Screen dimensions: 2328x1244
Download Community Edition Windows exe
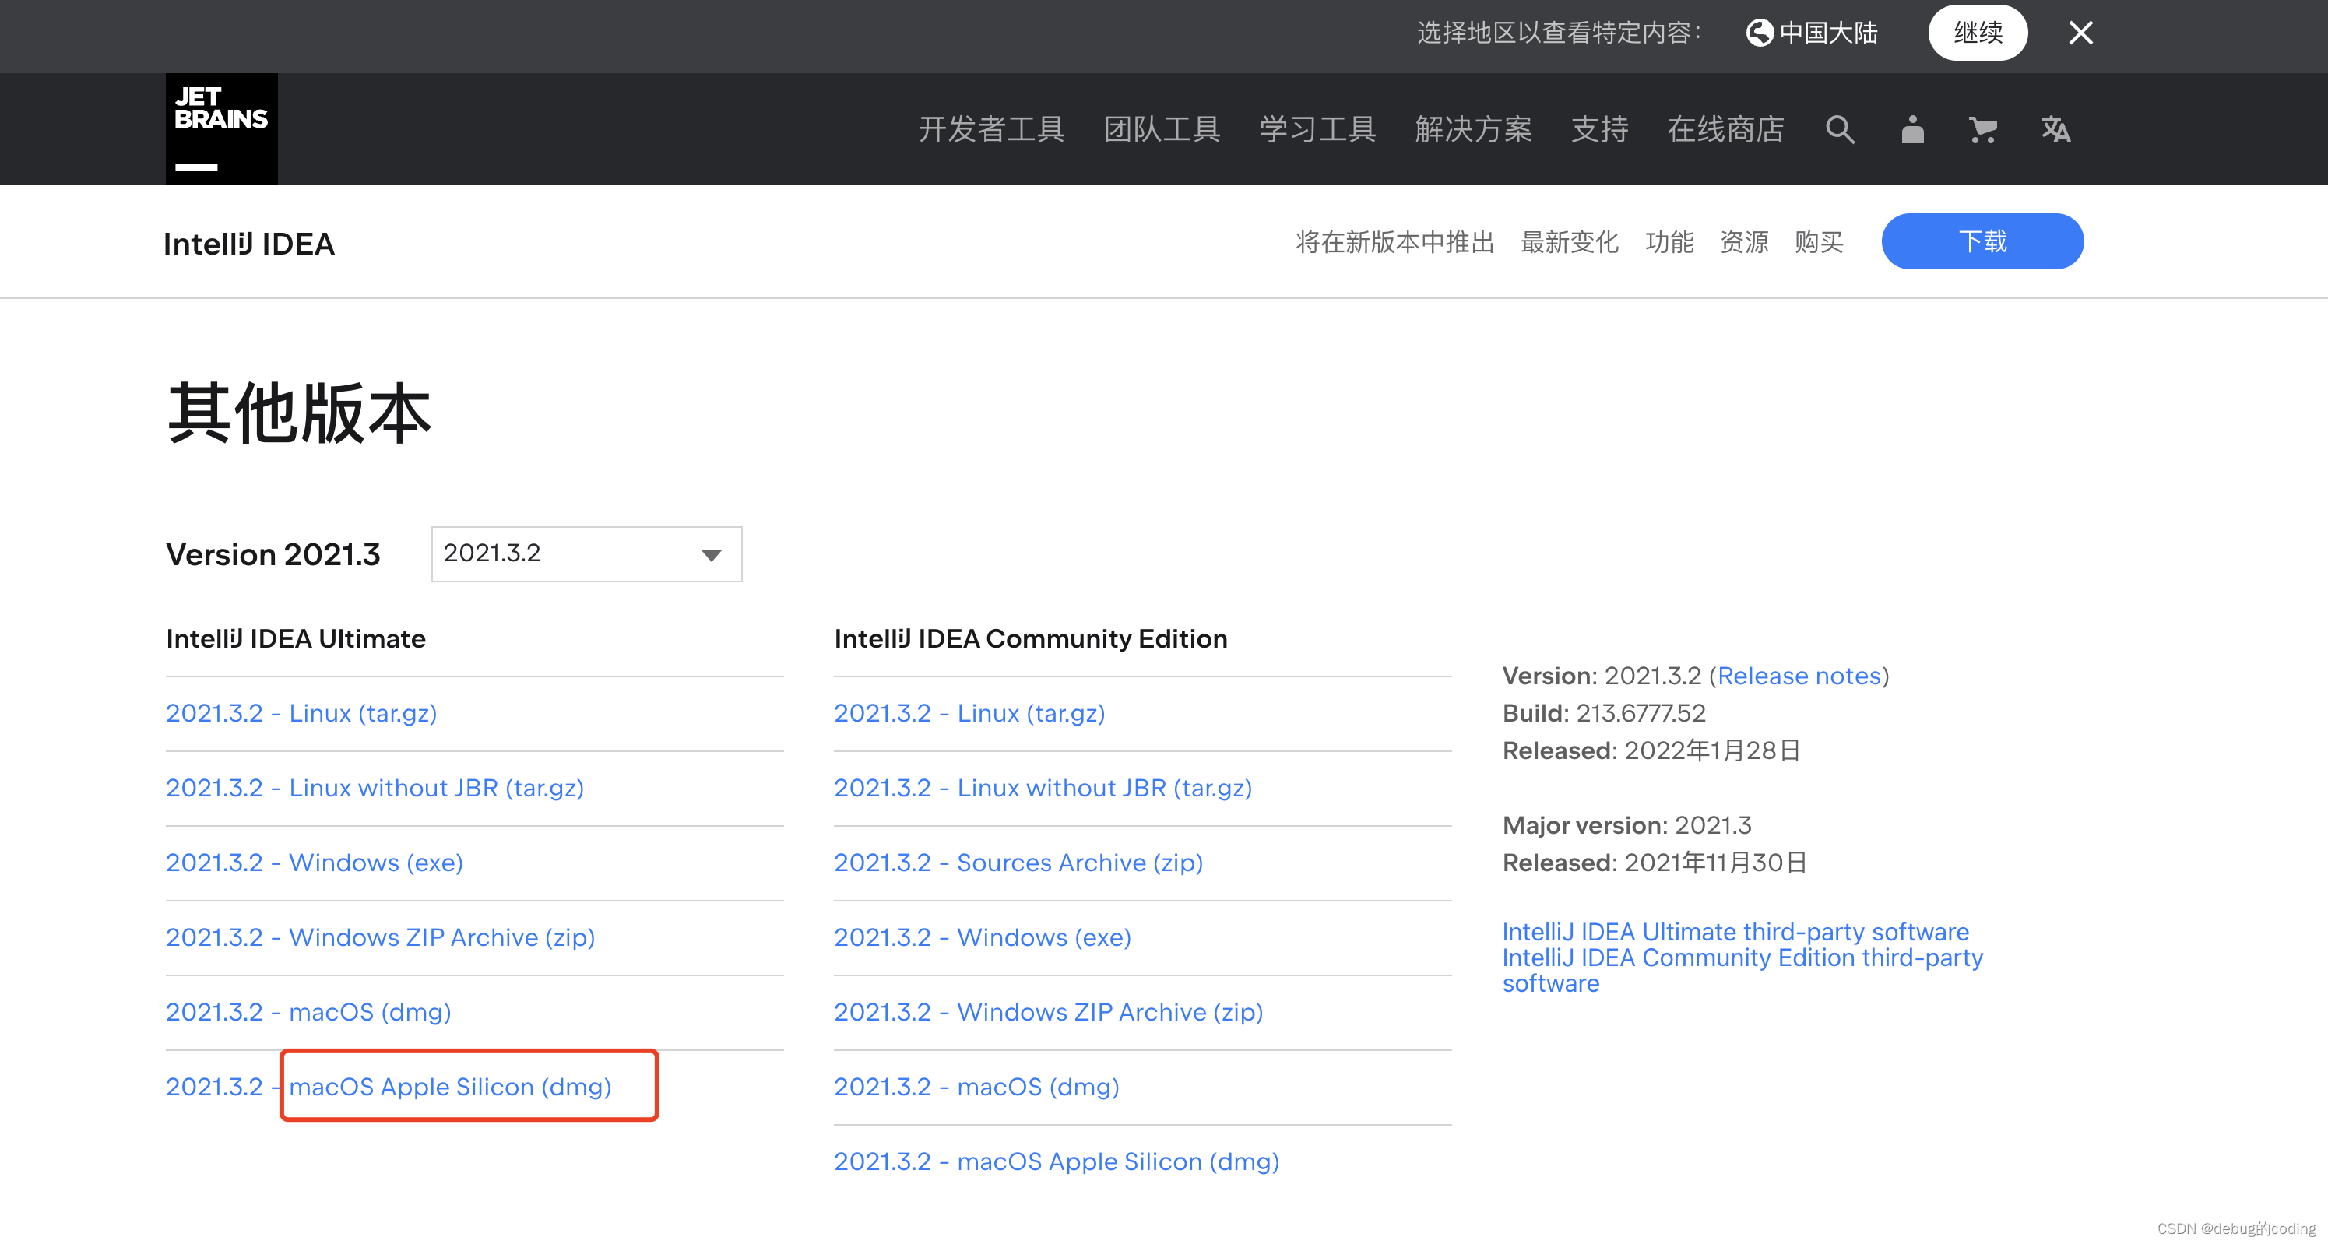[983, 937]
